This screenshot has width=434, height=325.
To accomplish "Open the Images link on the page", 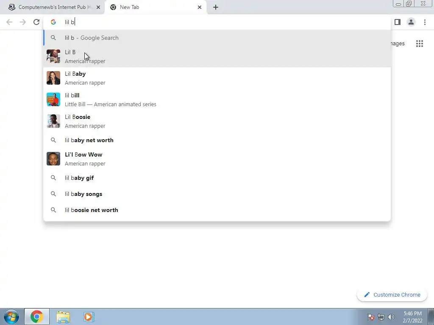I will [x=398, y=44].
